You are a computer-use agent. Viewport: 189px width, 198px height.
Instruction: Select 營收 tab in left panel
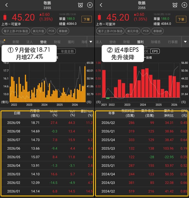click(x=43, y=42)
